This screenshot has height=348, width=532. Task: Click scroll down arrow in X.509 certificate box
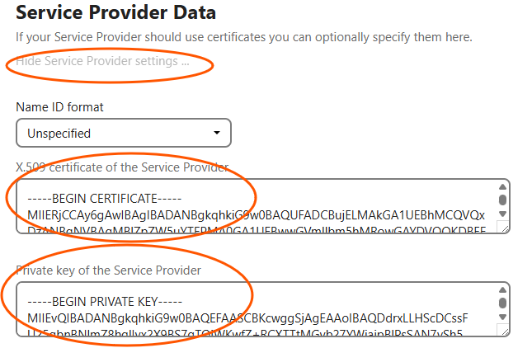[502, 214]
